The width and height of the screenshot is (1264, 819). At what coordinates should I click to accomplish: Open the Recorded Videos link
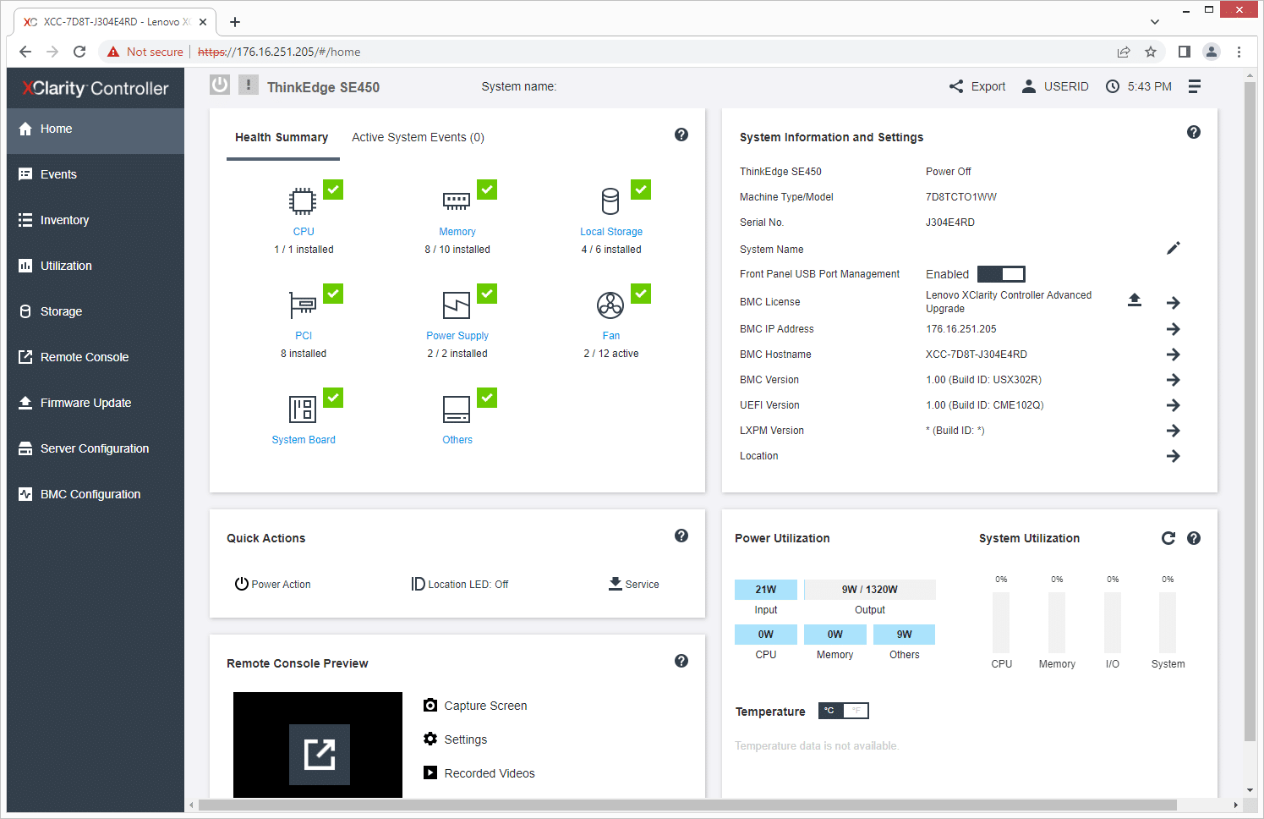point(490,773)
